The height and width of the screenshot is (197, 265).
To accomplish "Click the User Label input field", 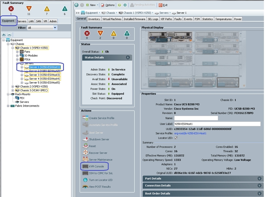I will [217, 124].
